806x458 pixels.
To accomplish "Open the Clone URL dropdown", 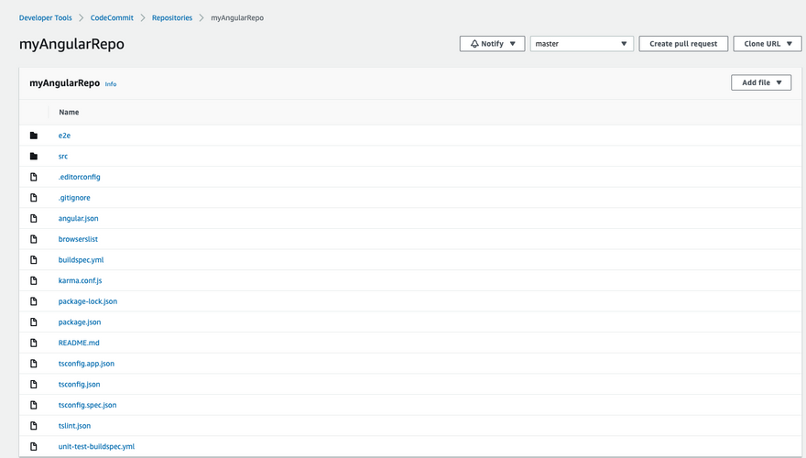I will pyautogui.click(x=768, y=44).
